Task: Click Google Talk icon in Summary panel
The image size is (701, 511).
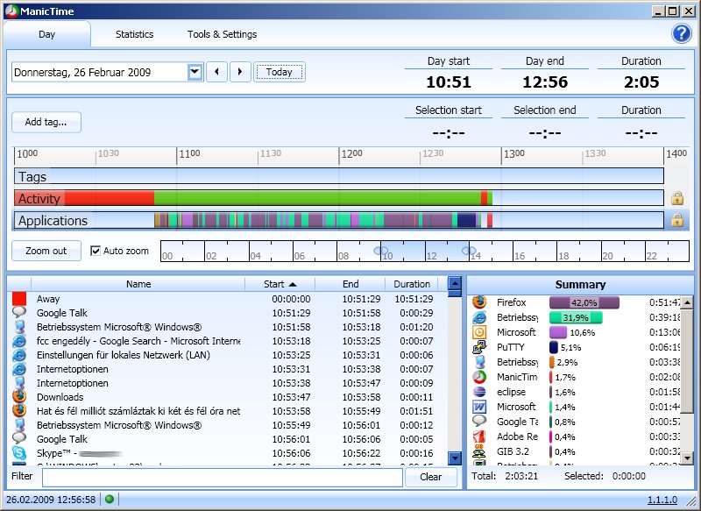Action: pos(479,421)
